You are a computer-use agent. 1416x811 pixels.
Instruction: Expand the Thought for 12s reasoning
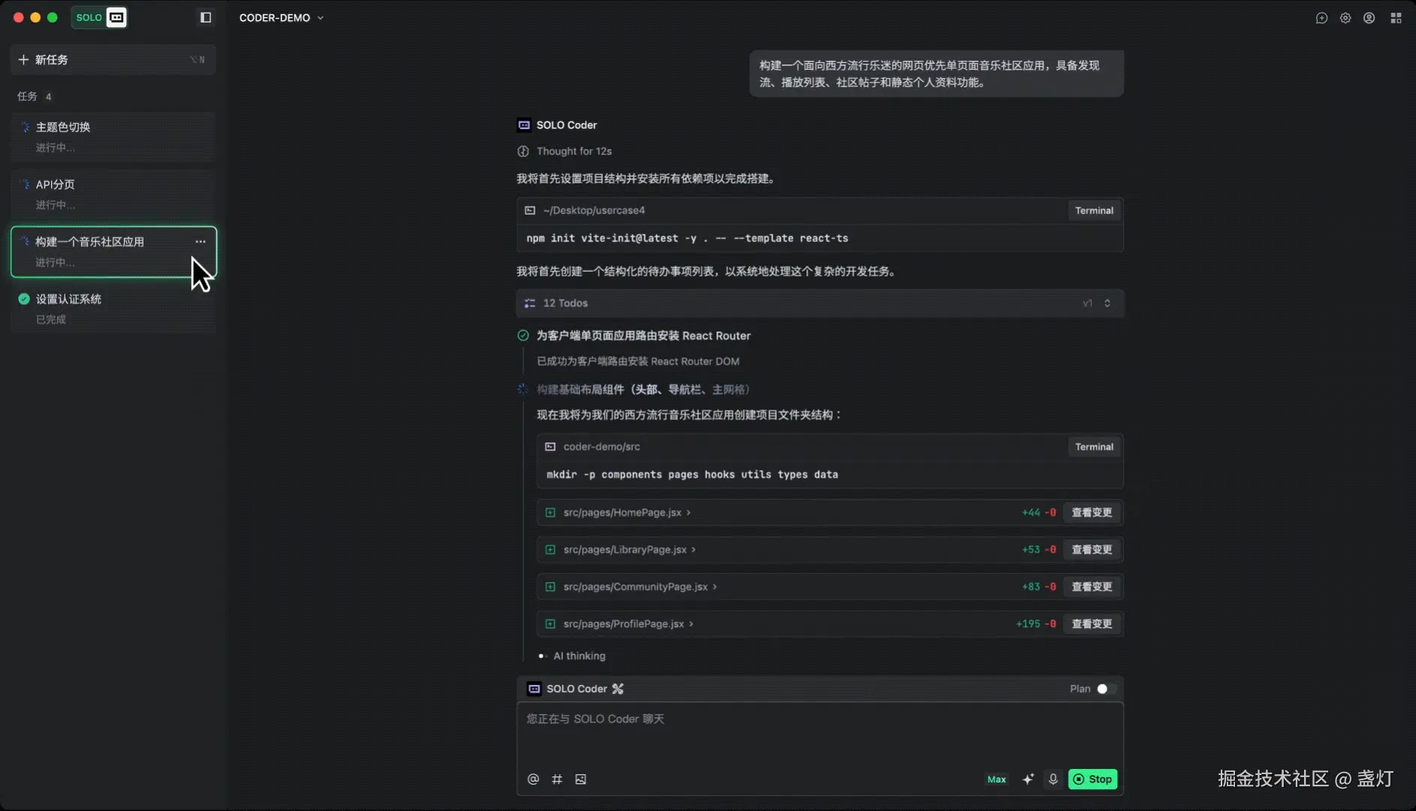tap(574, 152)
